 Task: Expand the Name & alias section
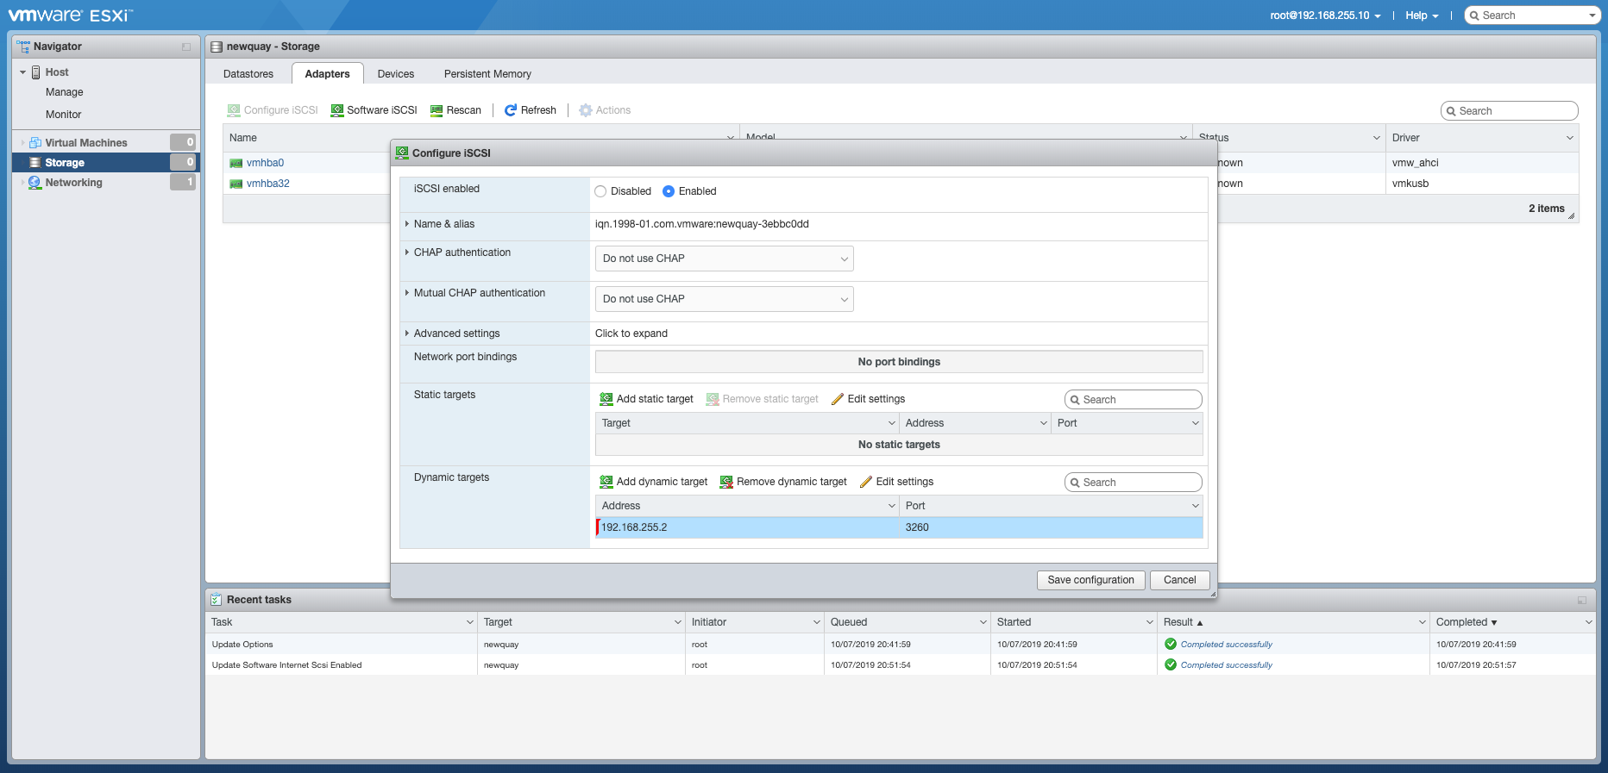[407, 224]
